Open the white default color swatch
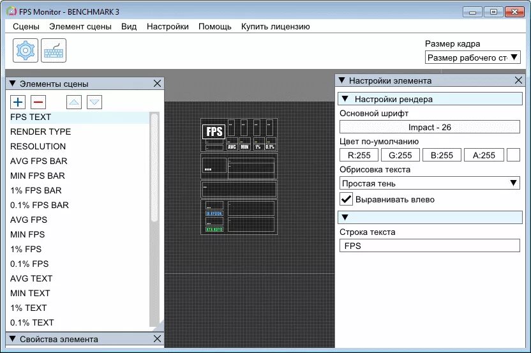Viewport: 531px width, 353px height. pos(513,155)
